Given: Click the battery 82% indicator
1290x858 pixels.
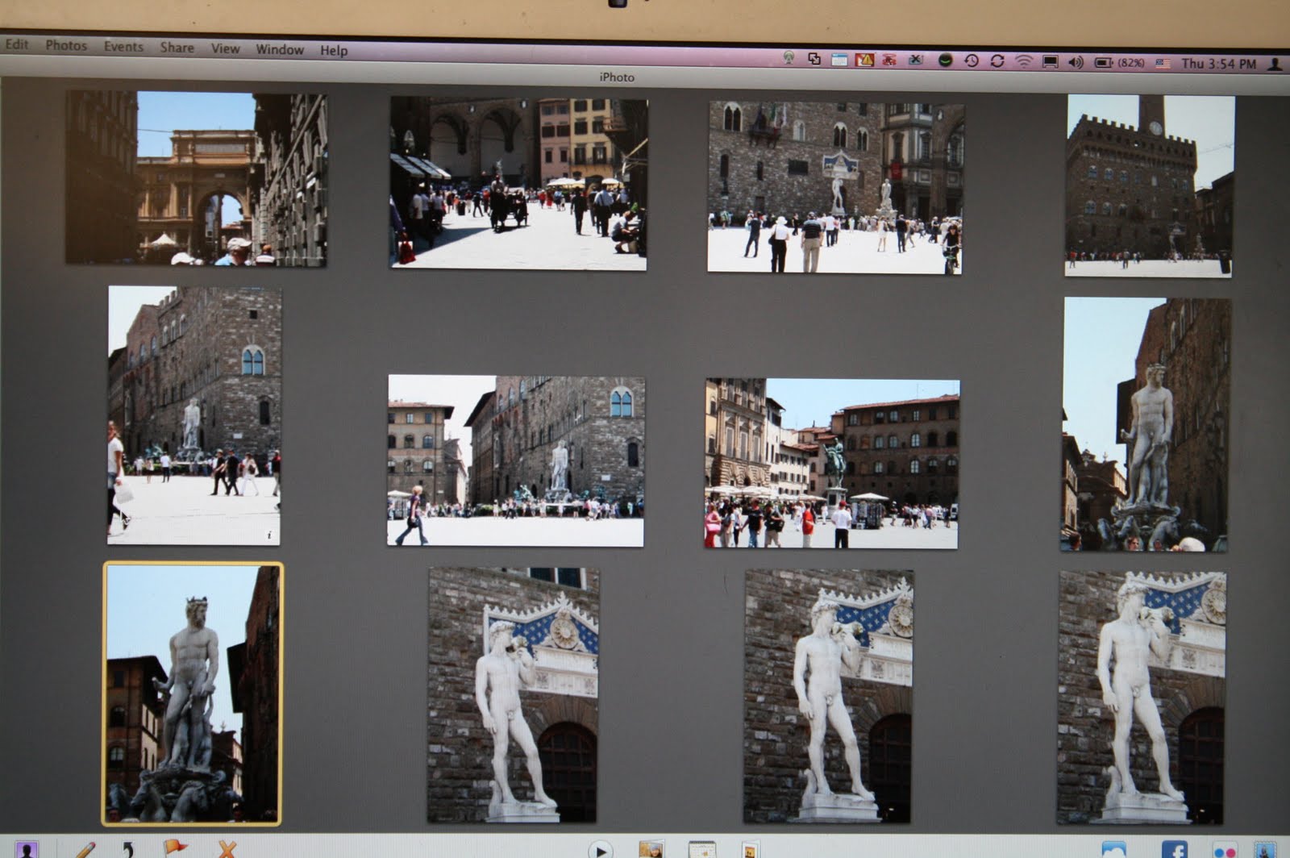Looking at the screenshot, I should (1120, 62).
